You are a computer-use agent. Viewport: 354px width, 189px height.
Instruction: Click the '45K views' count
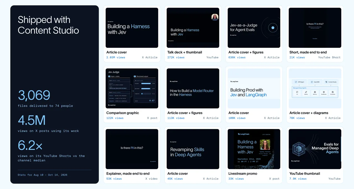[175, 179]
